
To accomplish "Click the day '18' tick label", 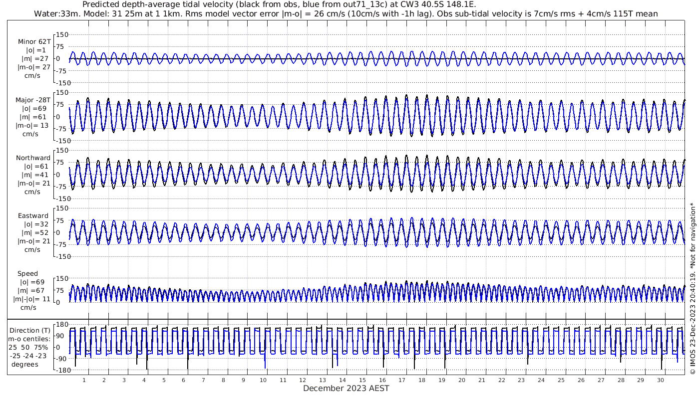I will click(x=422, y=380).
